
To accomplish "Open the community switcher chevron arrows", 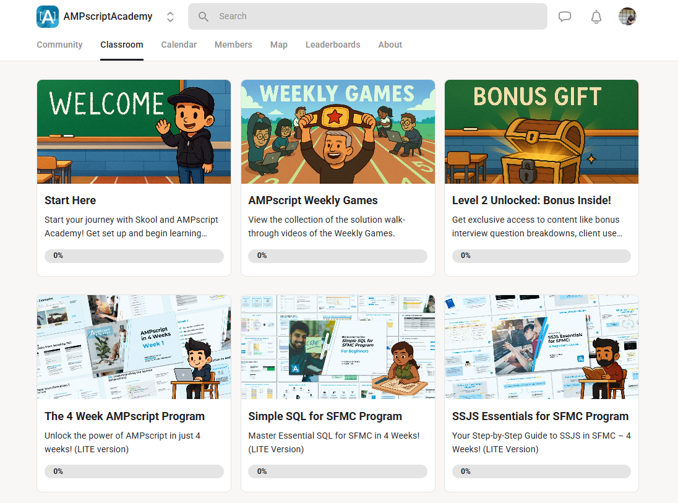I will click(x=170, y=17).
